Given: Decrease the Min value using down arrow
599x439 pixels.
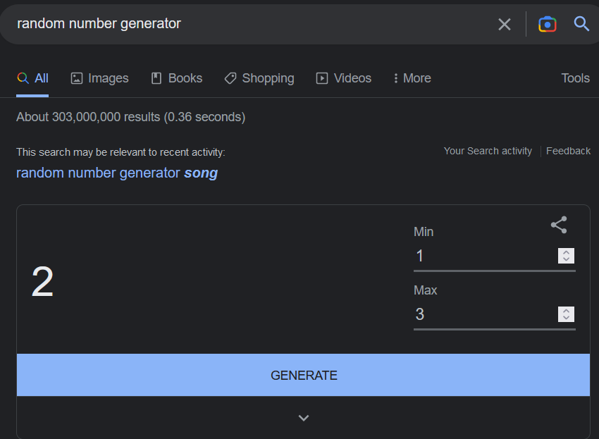Looking at the screenshot, I should tap(567, 260).
